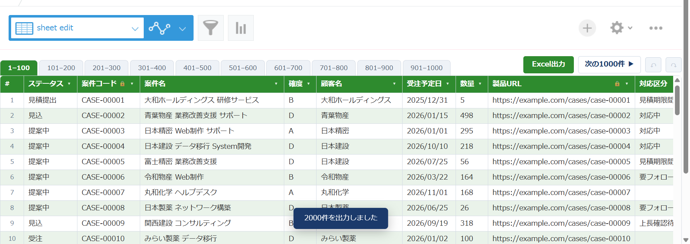This screenshot has width=690, height=244.
Task: Open the 受注予定日 column filter arrow
Action: click(448, 84)
